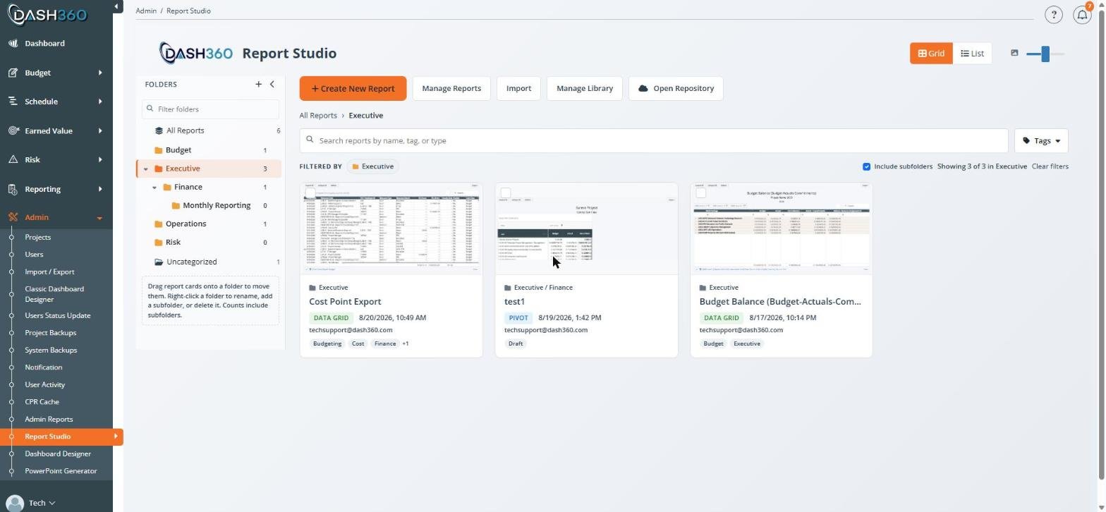Screen dimensions: 1106x512
Task: Click the Dashboard gauge icon
Action: coord(13,44)
